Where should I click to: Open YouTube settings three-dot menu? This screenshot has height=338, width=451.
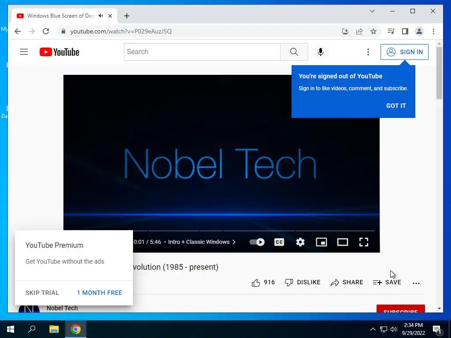coord(368,52)
